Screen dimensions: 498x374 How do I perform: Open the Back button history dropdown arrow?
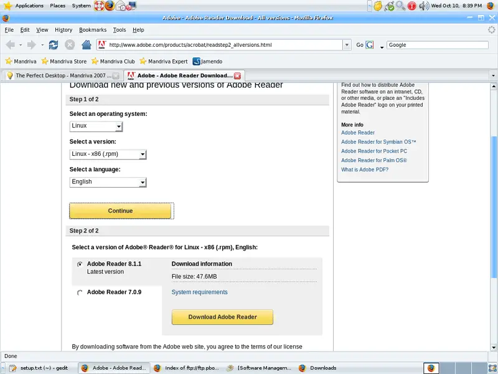21,45
